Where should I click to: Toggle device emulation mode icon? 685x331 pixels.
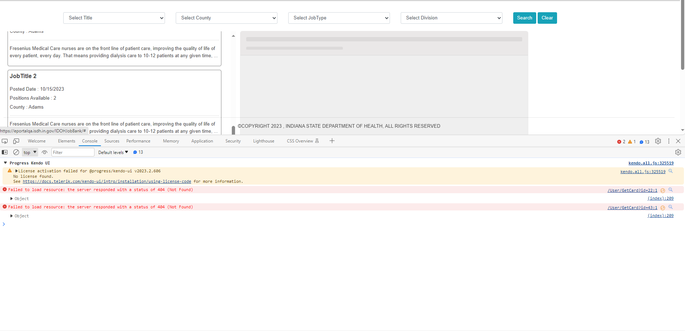[16, 141]
